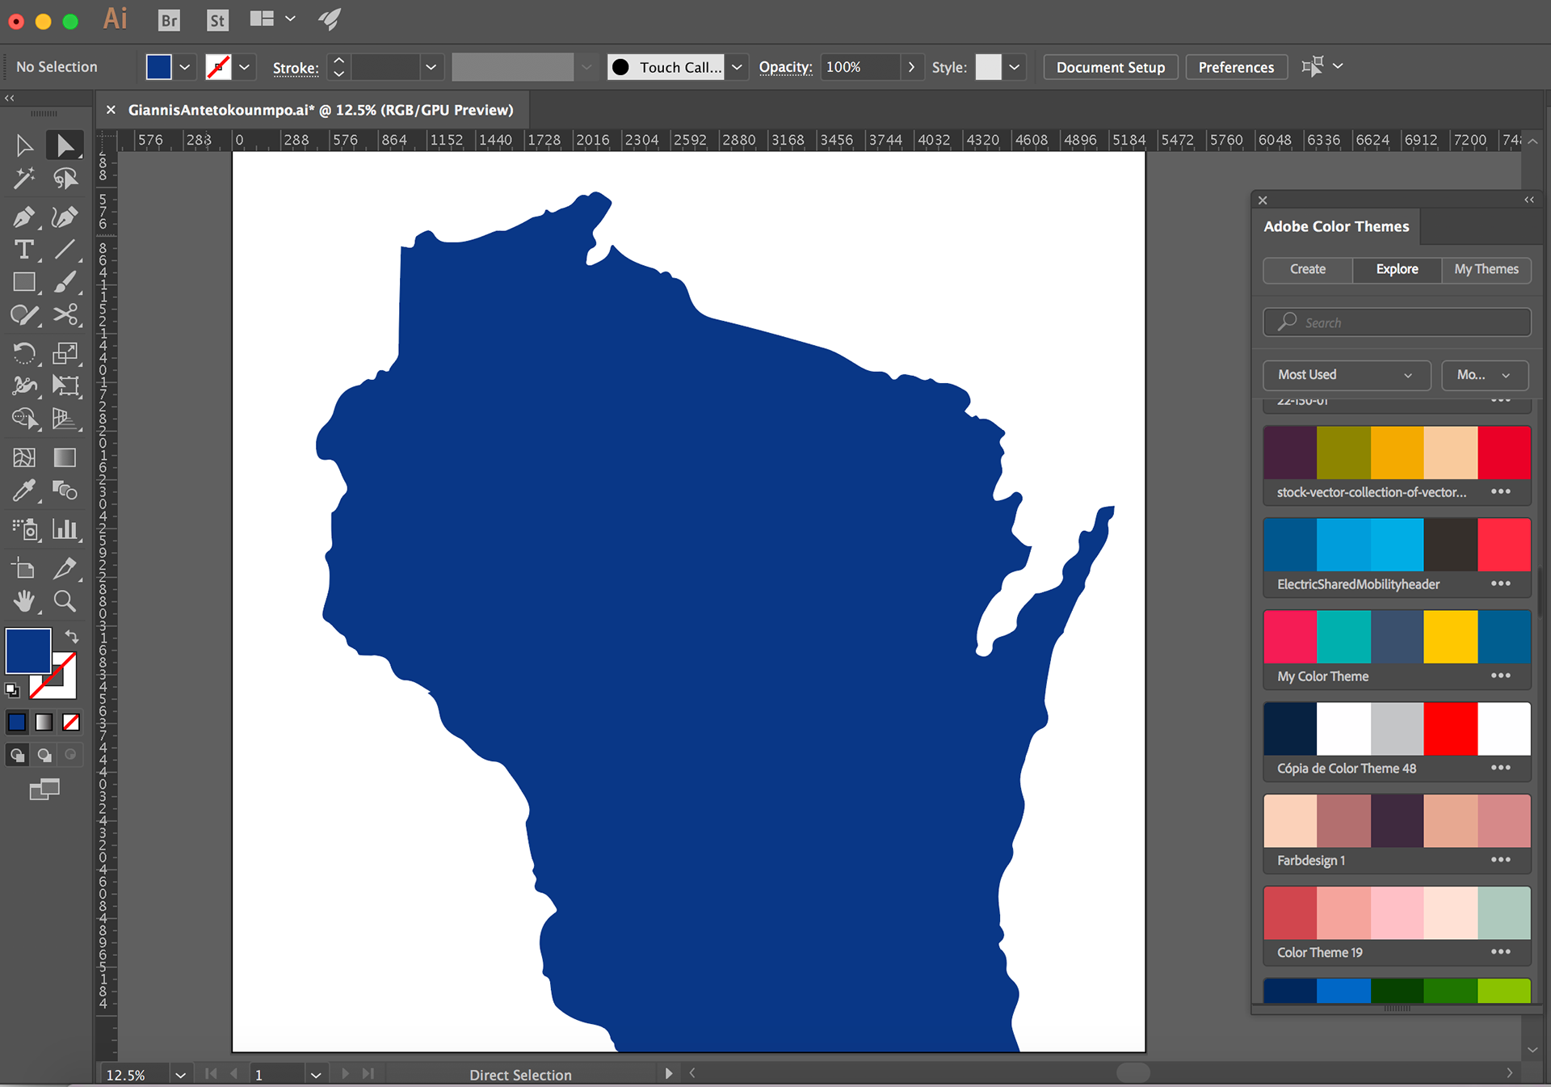Select the Pen tool

click(x=23, y=217)
